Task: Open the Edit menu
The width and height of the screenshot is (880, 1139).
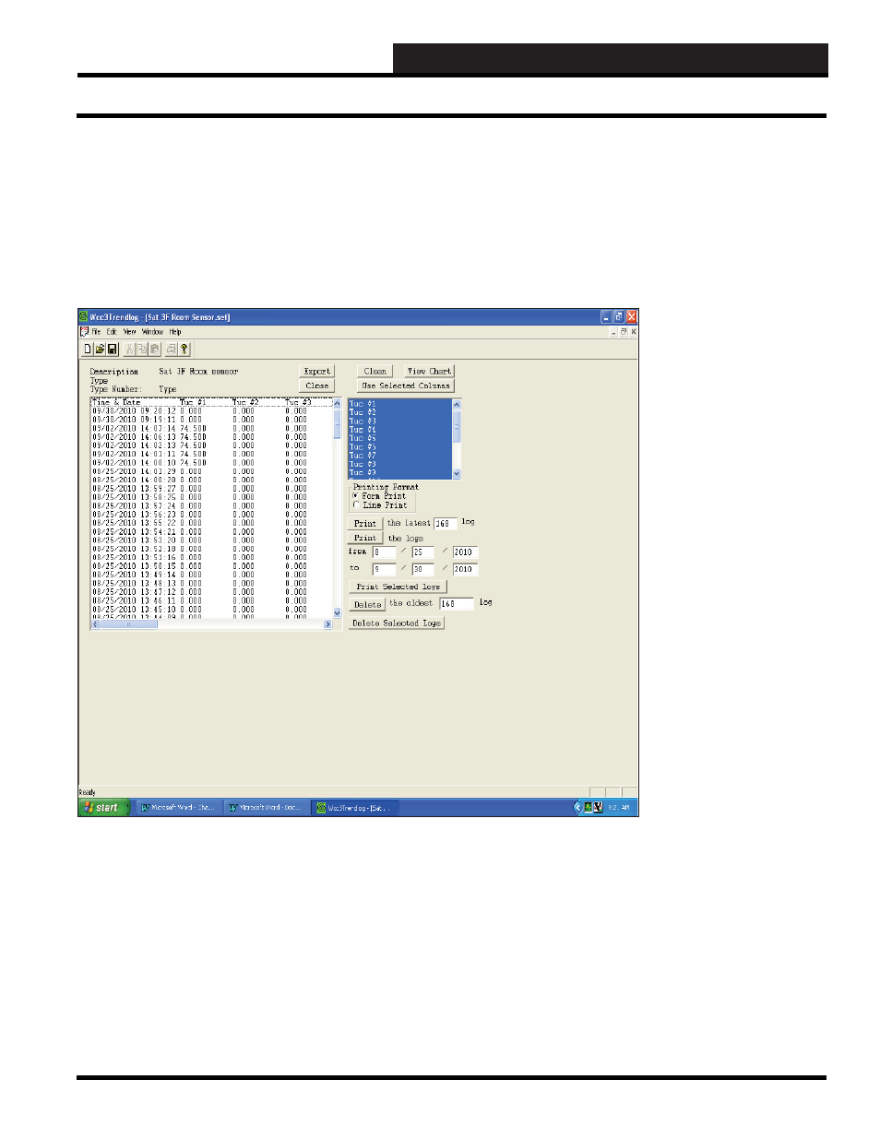Action: (112, 332)
